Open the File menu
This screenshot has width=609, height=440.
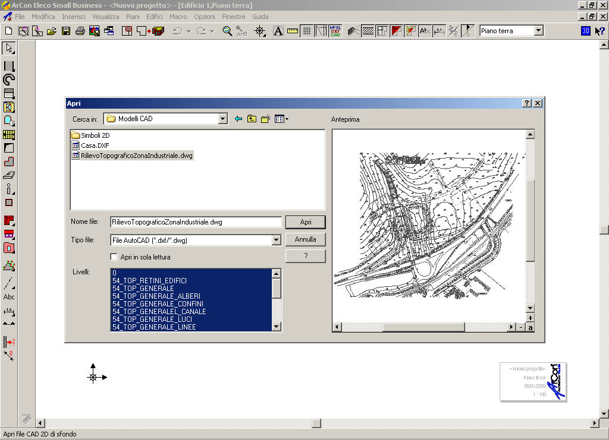point(20,17)
